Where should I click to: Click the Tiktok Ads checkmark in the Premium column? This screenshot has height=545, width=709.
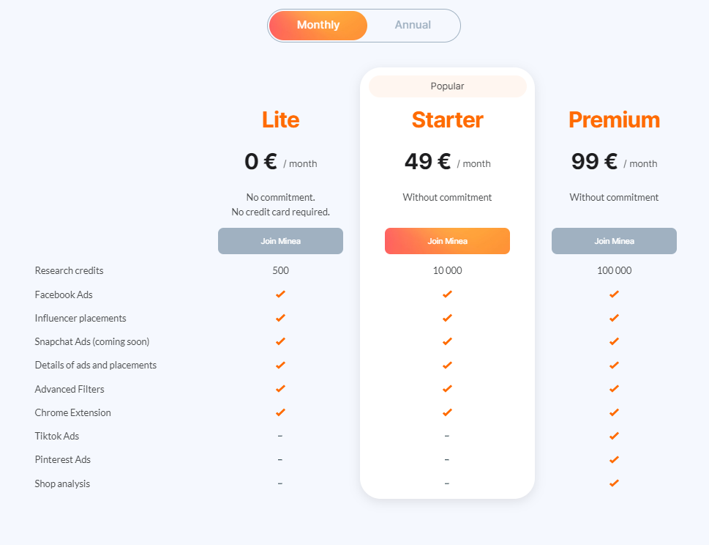[x=614, y=436]
